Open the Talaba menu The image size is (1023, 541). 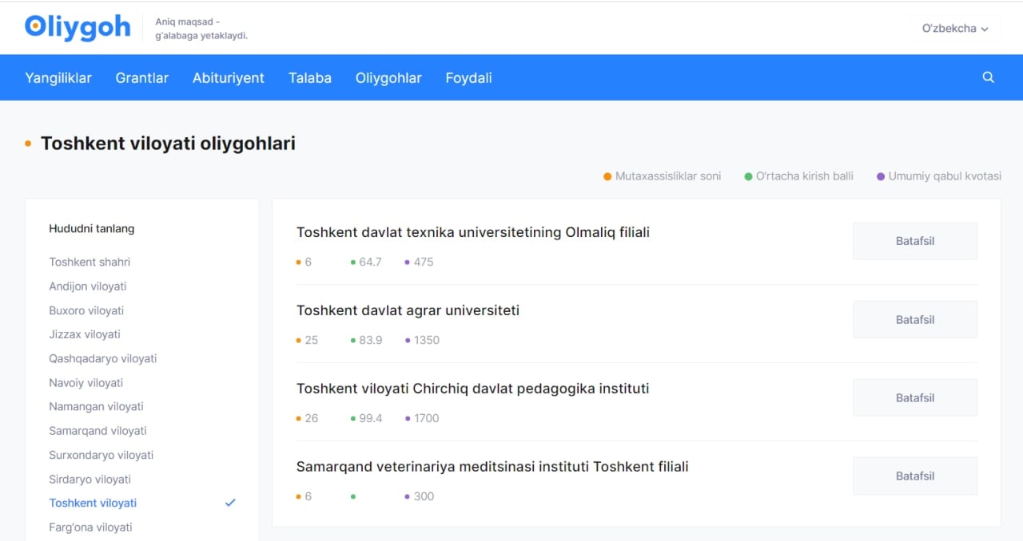pos(310,77)
